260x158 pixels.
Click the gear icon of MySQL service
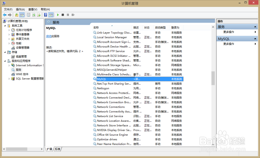click(x=95, y=79)
